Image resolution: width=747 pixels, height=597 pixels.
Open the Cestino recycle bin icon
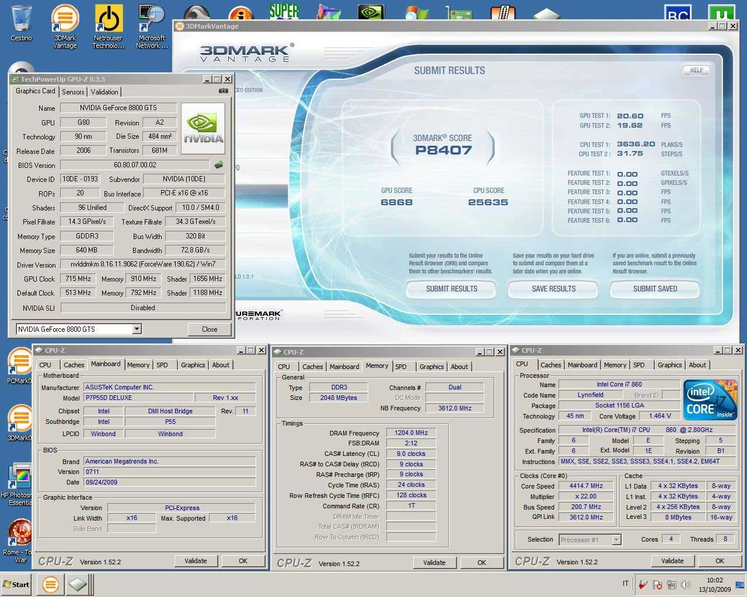(21, 22)
